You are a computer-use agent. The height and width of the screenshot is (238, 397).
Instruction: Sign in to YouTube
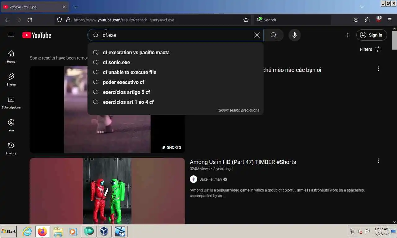click(372, 35)
